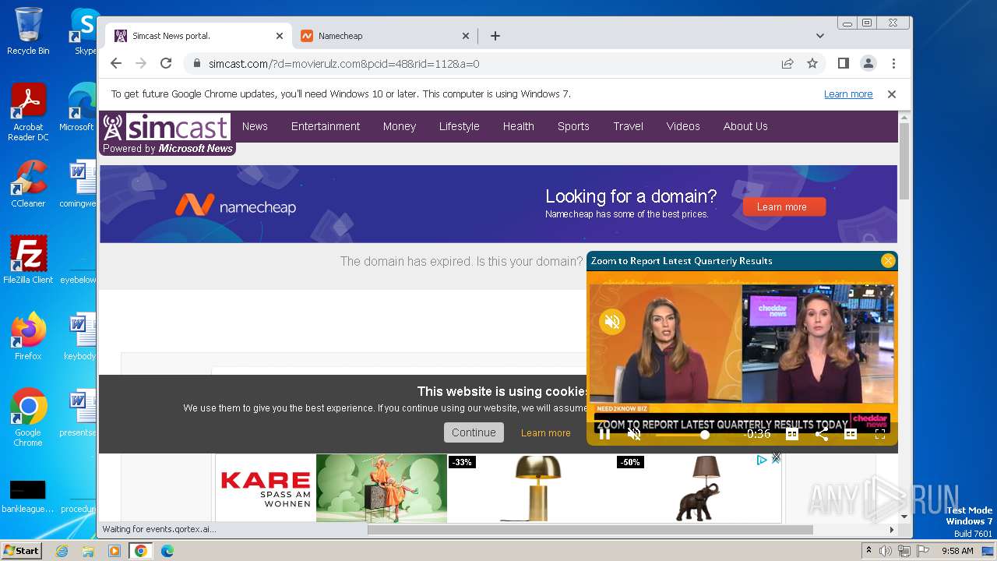This screenshot has width=997, height=561.
Task: Select the Simcast News portal tab
Action: (199, 36)
